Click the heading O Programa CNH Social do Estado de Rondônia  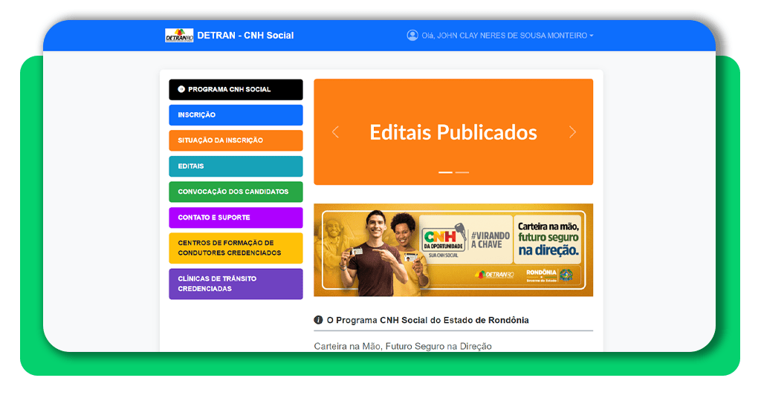click(427, 320)
